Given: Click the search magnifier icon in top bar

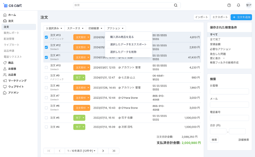Looking at the screenshot, I should [x=176, y=5].
